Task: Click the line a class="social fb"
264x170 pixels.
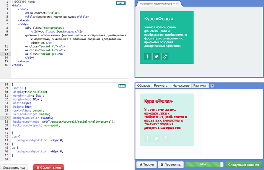Action: pos(45,46)
